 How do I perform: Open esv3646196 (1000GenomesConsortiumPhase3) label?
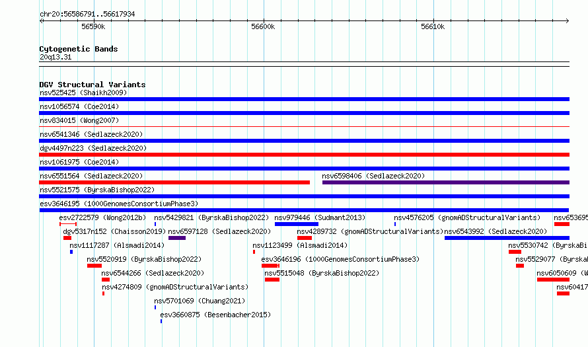click(x=340, y=259)
